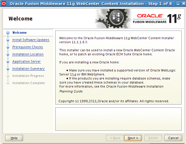Viewport: 186px width, 144px height.
Task: Click the Oracle Fusion Middleware logo
Action: (150, 19)
